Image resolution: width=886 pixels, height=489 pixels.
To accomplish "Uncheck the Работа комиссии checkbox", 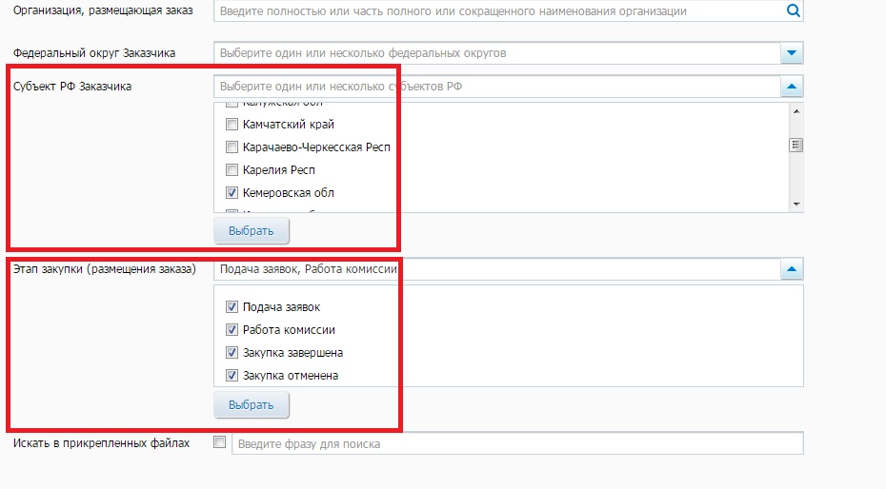I will point(232,329).
